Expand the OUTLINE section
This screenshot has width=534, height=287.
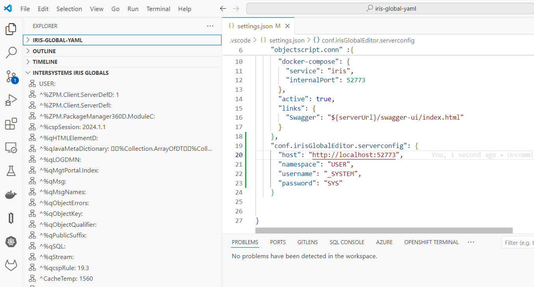(x=44, y=51)
